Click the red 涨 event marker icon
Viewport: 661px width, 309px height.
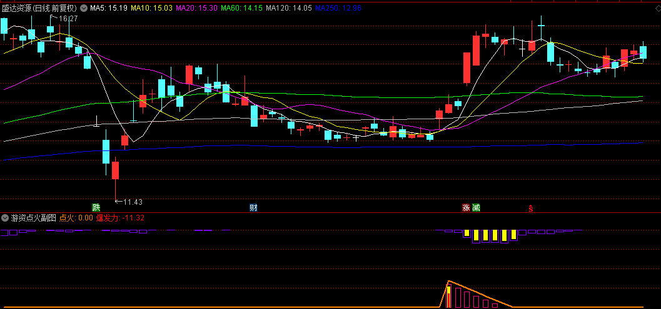coord(466,207)
